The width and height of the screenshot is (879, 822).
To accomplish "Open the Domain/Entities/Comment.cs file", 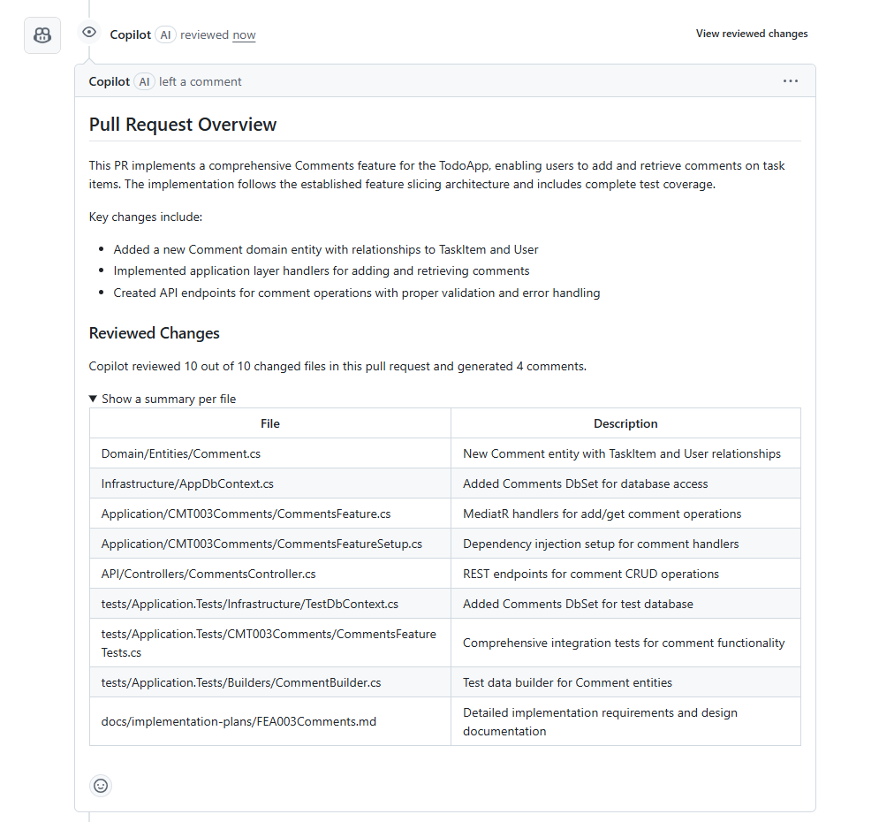I will [180, 453].
